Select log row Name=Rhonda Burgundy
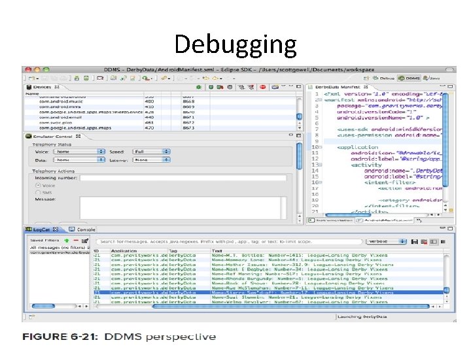The image size is (471, 353). click(268, 278)
